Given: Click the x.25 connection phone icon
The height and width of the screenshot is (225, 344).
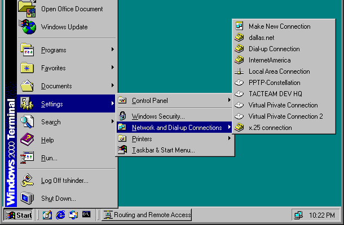Looking at the screenshot, I should pos(239,127).
